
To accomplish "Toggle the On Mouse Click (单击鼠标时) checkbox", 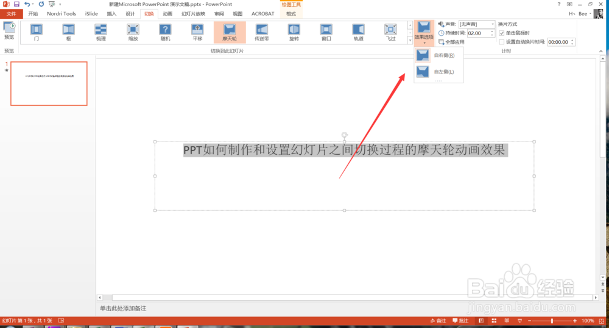I will (501, 33).
